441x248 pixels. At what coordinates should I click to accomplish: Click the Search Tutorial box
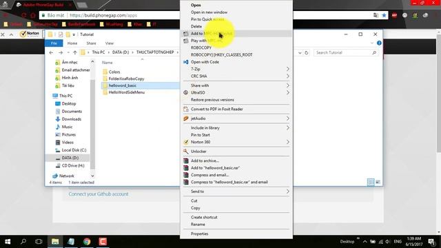(x=346, y=52)
